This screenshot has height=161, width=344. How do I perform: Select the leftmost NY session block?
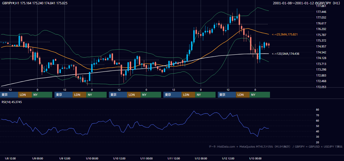point(42,95)
